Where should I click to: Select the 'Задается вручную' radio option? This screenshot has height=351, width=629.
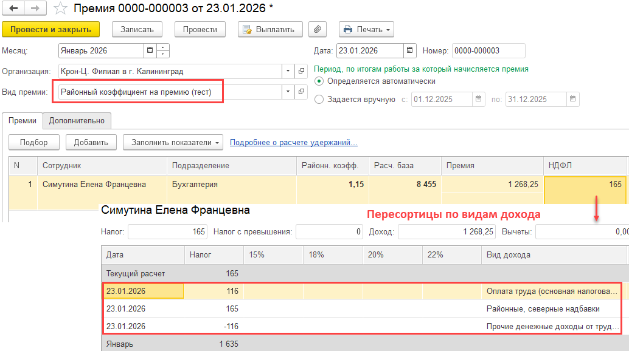(319, 100)
